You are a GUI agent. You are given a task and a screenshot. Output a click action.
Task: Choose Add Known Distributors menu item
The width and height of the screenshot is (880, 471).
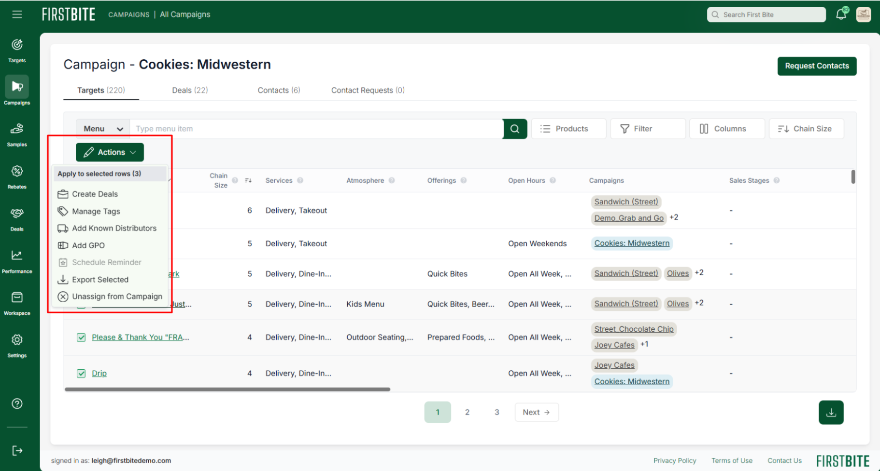pyautogui.click(x=110, y=228)
